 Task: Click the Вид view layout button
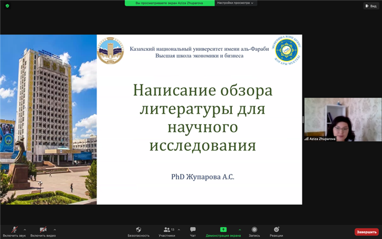coord(371,5)
